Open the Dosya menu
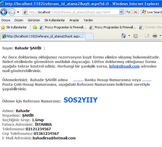This screenshot has height=147, width=162. tap(6, 20)
